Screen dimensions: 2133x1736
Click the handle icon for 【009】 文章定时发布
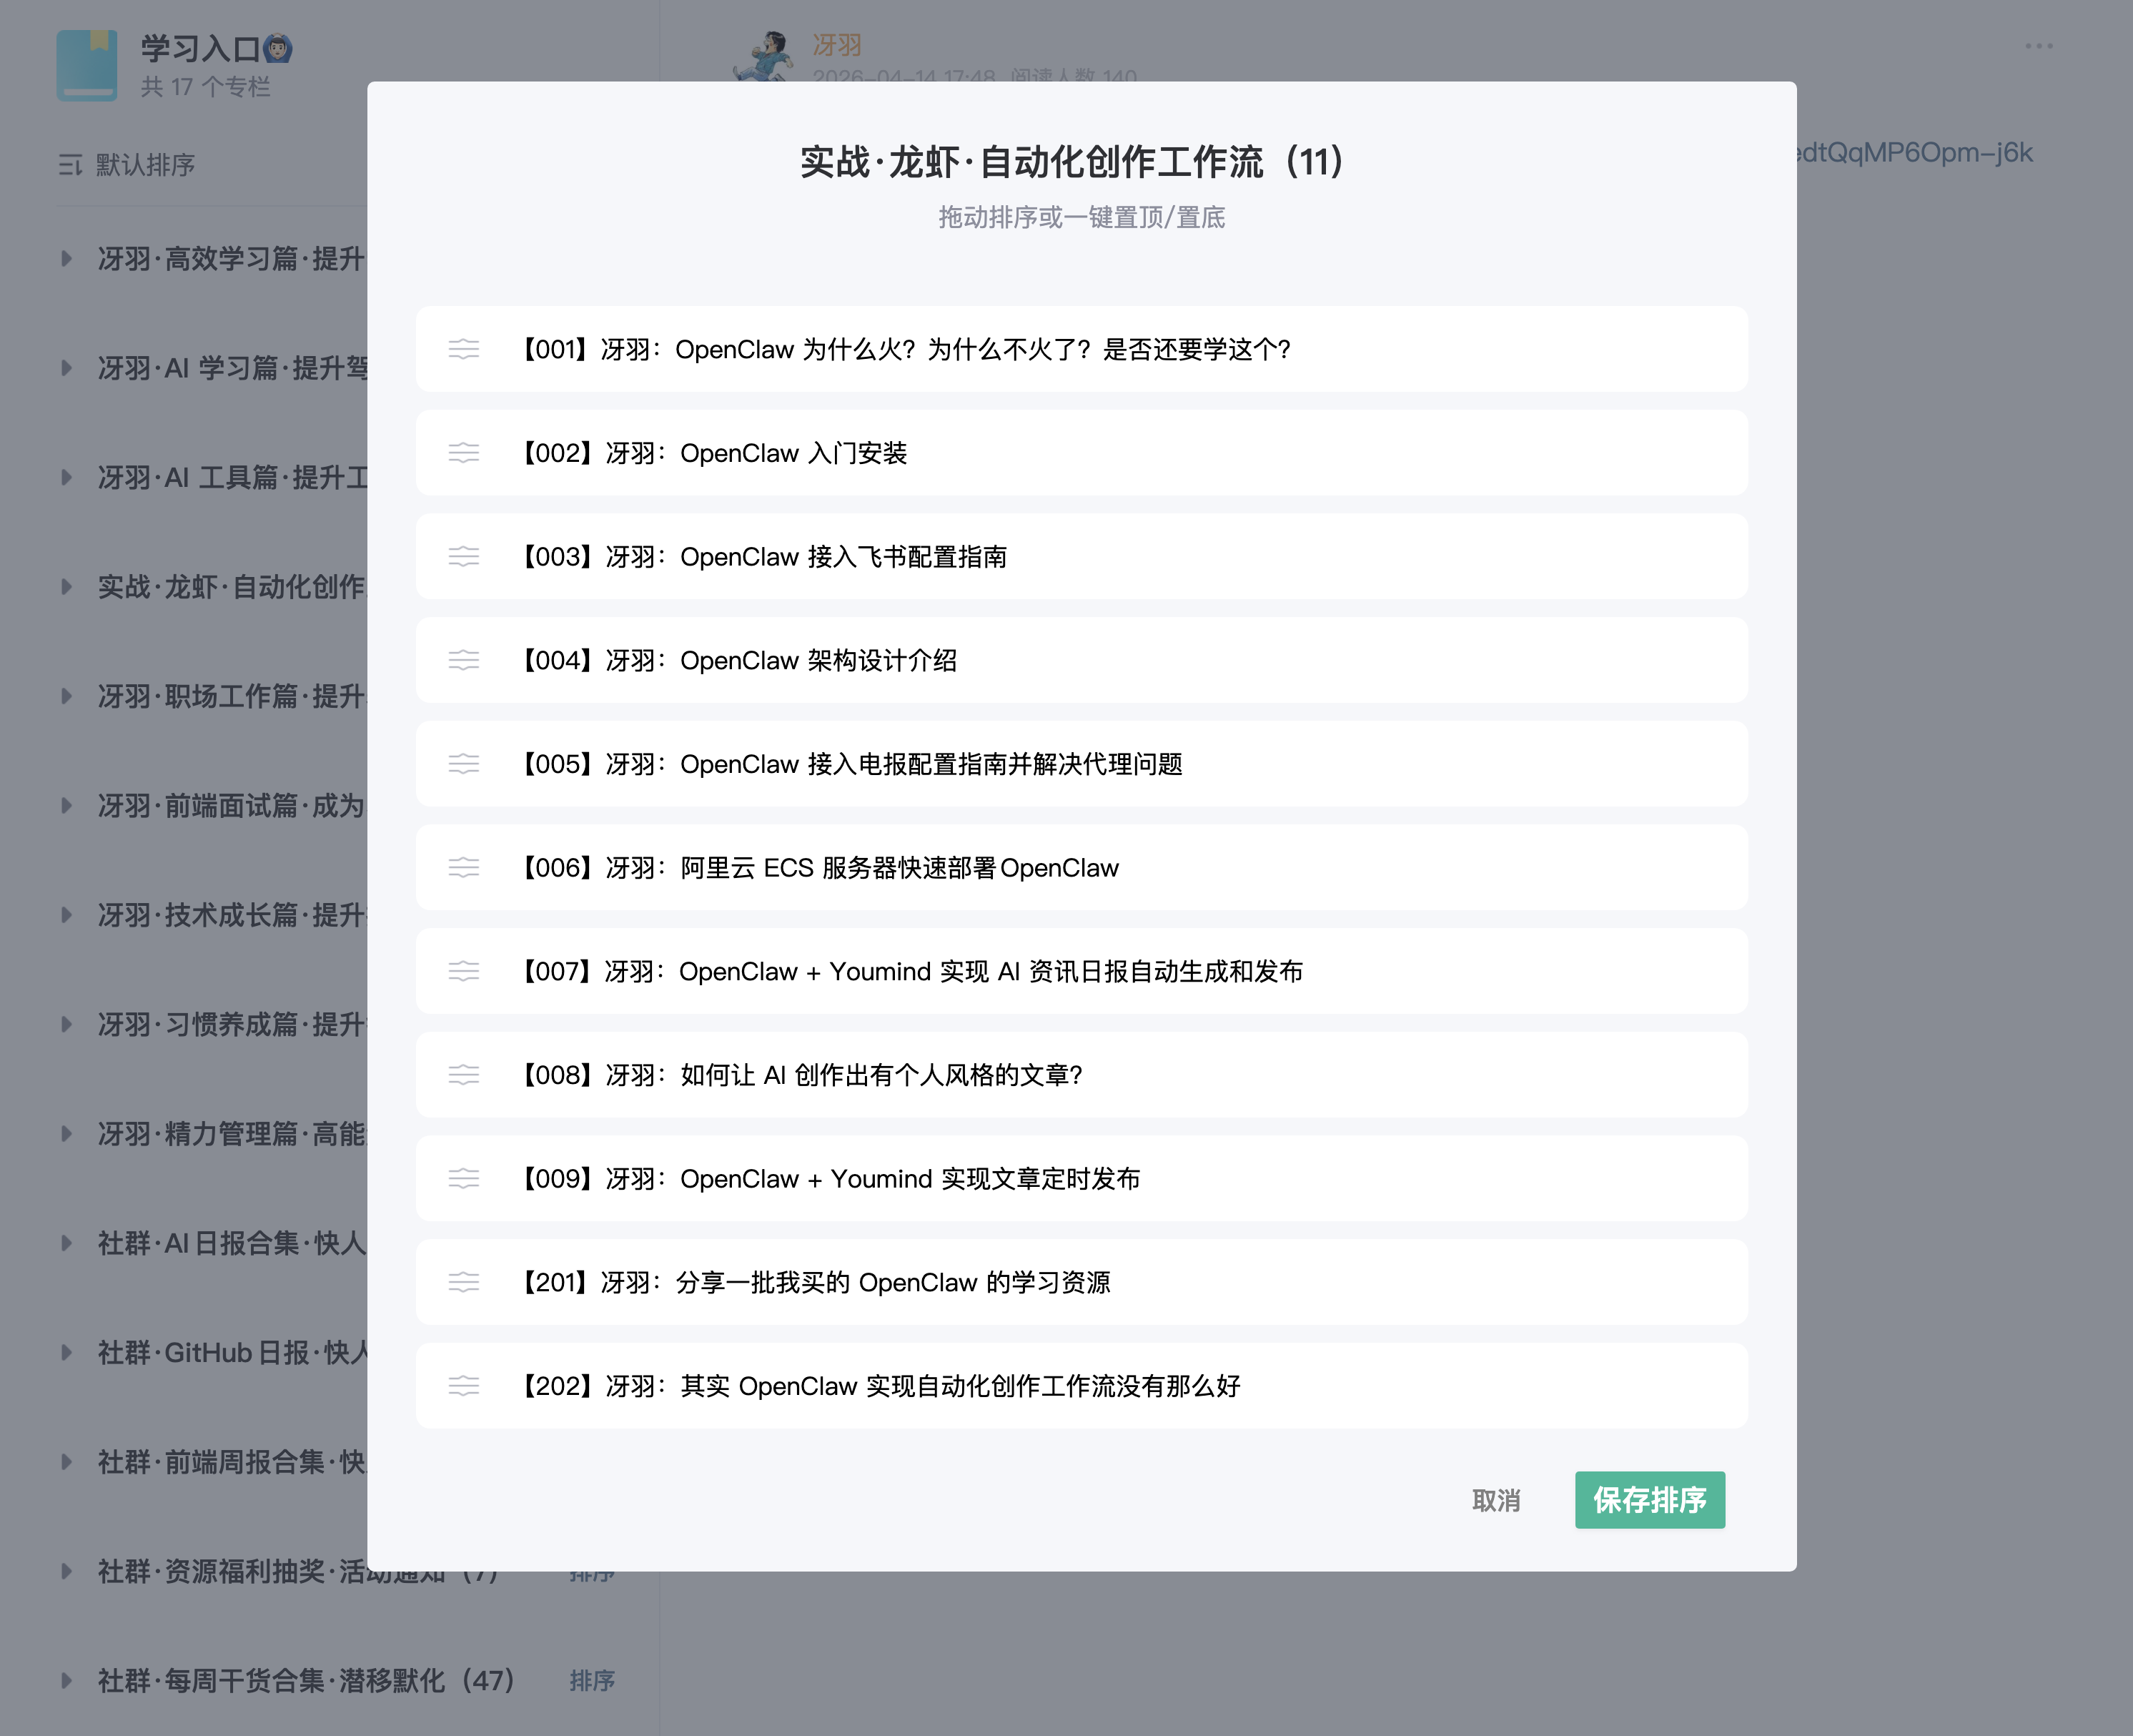[464, 1179]
